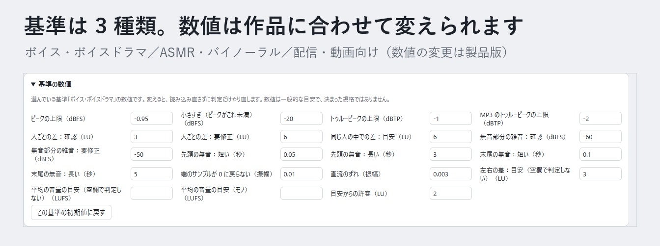Edit the 無音部分の雑音:要修正 field
Image resolution: width=660 pixels, height=246 pixels.
[x=152, y=154]
